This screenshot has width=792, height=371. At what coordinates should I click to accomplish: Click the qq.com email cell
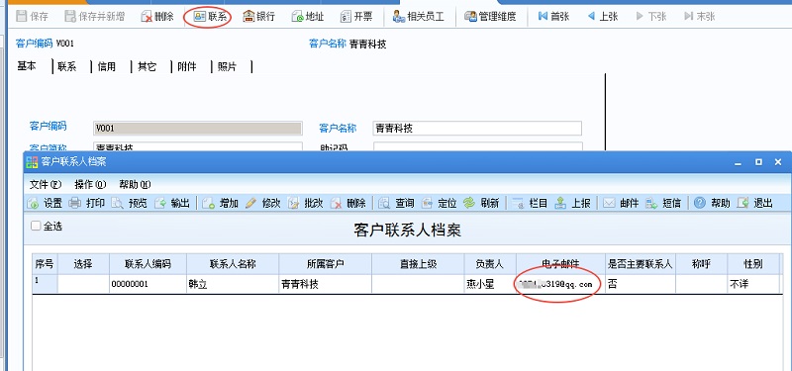coord(560,284)
